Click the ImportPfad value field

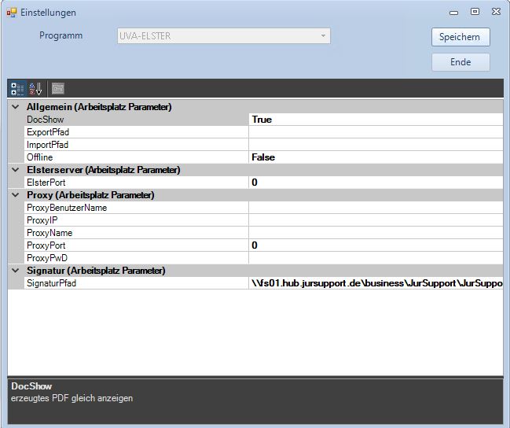coord(375,145)
